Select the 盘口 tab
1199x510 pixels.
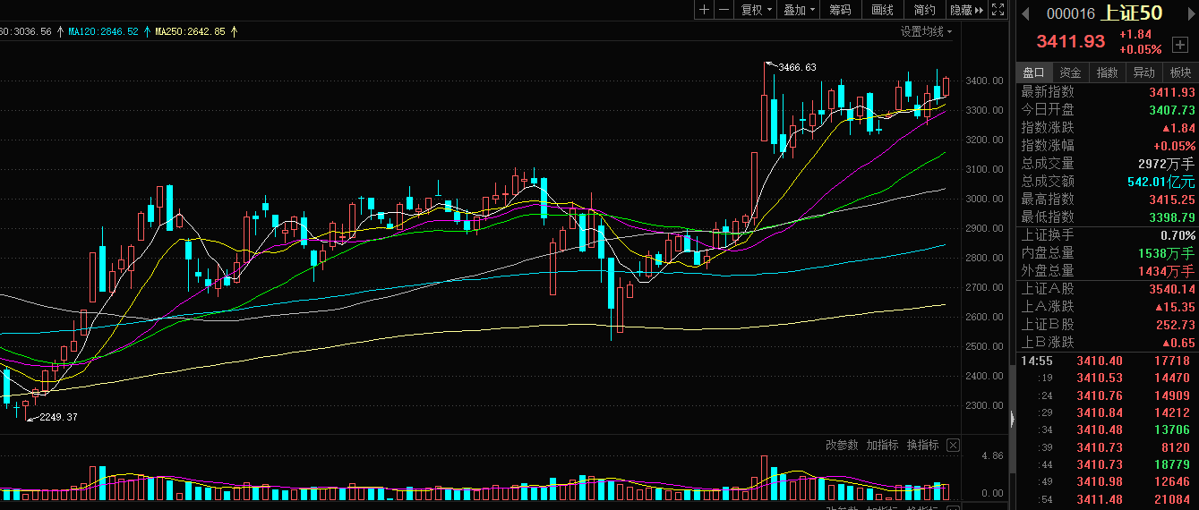pos(1034,72)
